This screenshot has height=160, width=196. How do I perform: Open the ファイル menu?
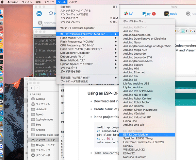coord(27,2)
